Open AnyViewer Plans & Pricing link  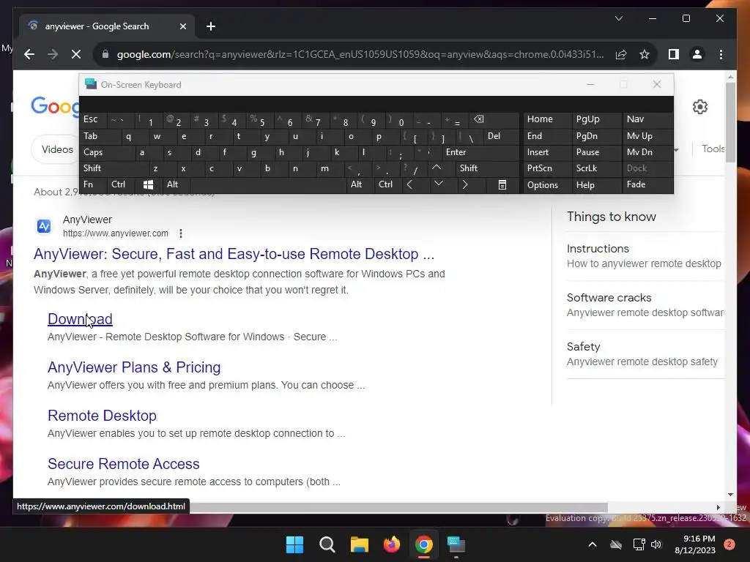pyautogui.click(x=134, y=367)
